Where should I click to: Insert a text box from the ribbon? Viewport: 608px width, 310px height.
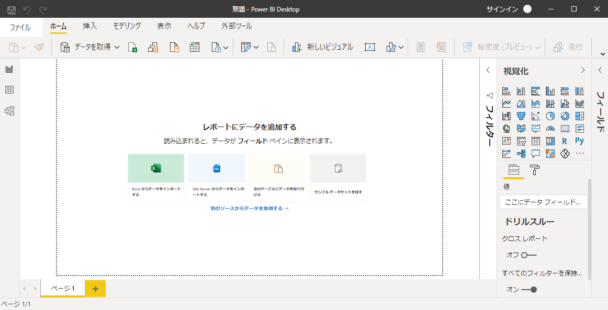[370, 47]
